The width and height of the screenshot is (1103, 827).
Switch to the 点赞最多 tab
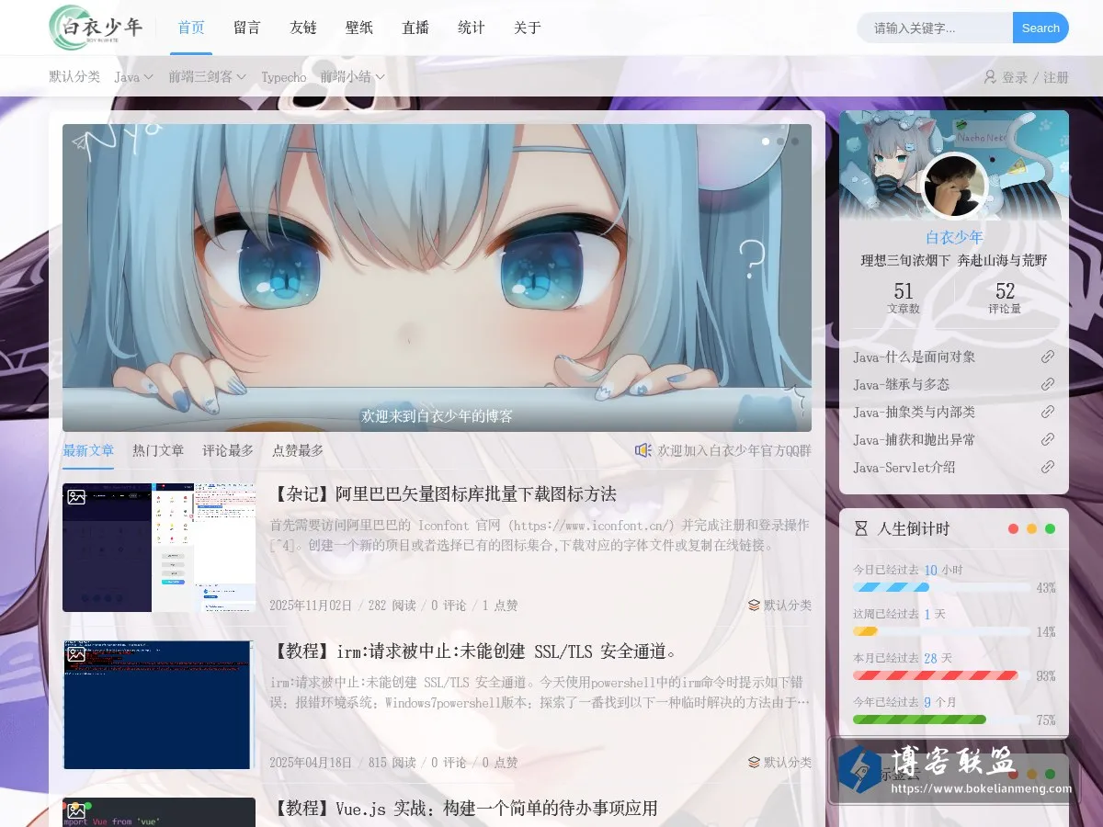tap(298, 450)
